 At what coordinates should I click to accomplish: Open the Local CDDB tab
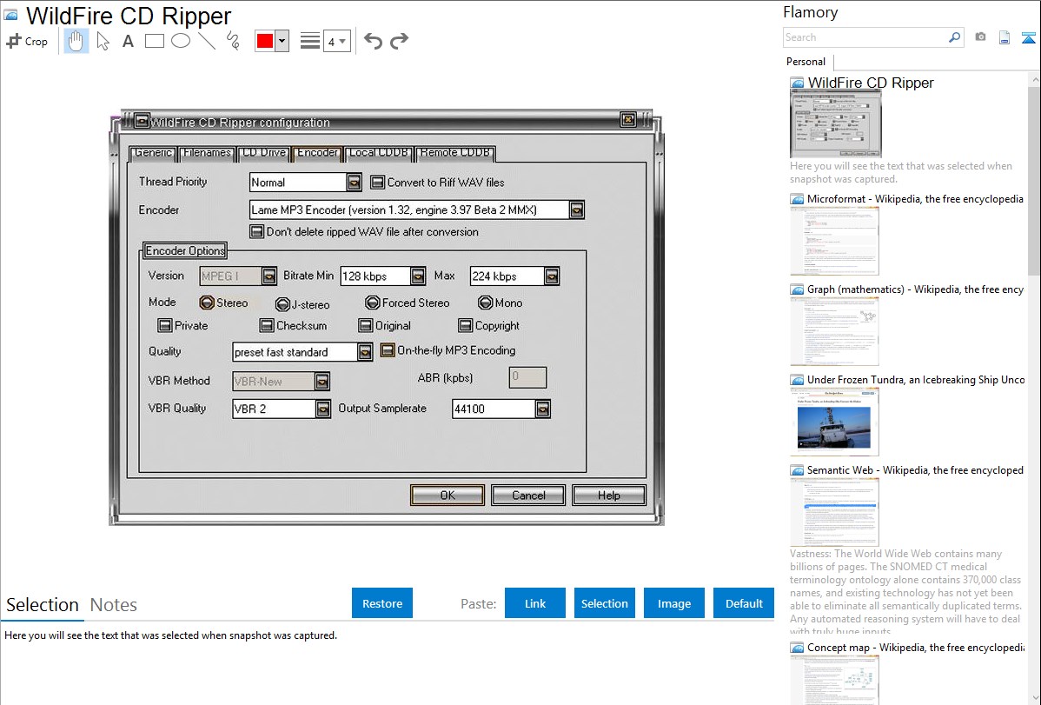pyautogui.click(x=378, y=153)
